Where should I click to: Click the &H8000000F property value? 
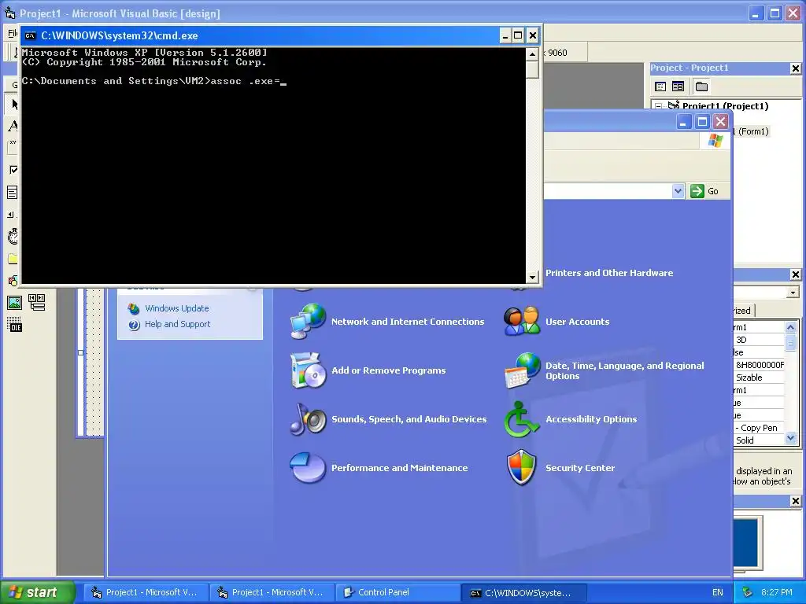coord(759,365)
